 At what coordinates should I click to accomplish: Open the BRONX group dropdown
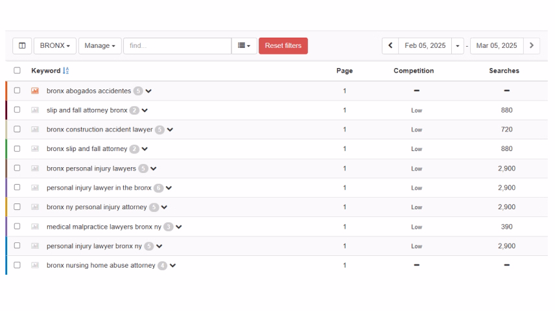point(55,45)
